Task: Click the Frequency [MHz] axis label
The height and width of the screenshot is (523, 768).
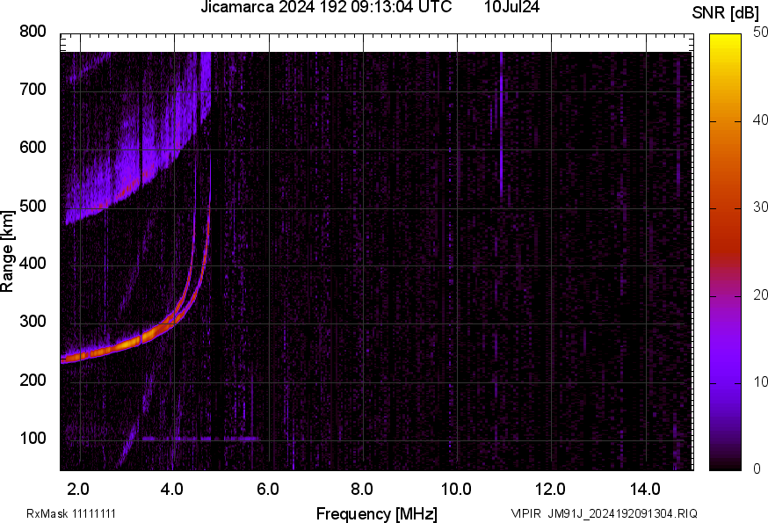Action: pos(376,513)
